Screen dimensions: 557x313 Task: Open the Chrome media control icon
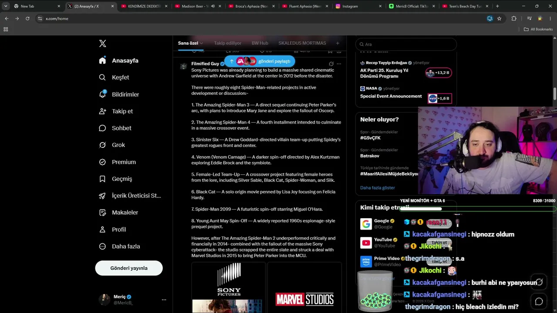(530, 19)
